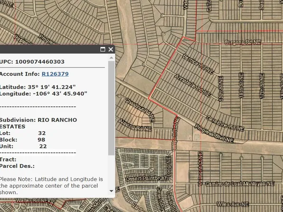Click the Chestnut Rd NE map label
This screenshot has height=212, width=283.
point(140,110)
